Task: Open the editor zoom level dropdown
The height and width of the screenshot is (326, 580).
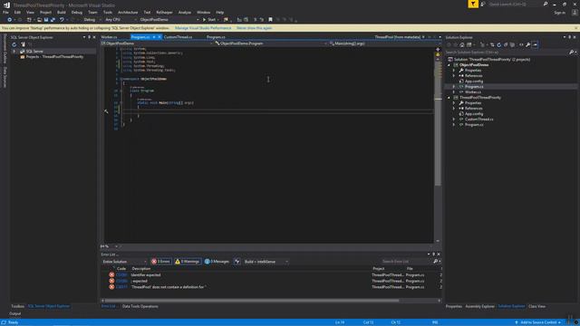Action: [x=116, y=246]
